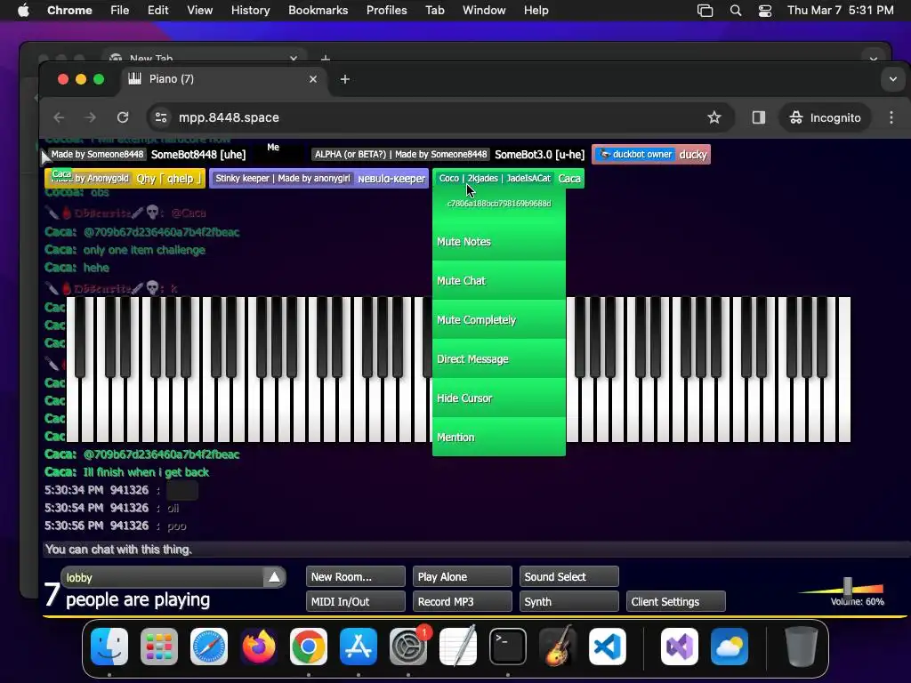This screenshot has height=683, width=911.
Task: Click the address bar URL
Action: [229, 117]
